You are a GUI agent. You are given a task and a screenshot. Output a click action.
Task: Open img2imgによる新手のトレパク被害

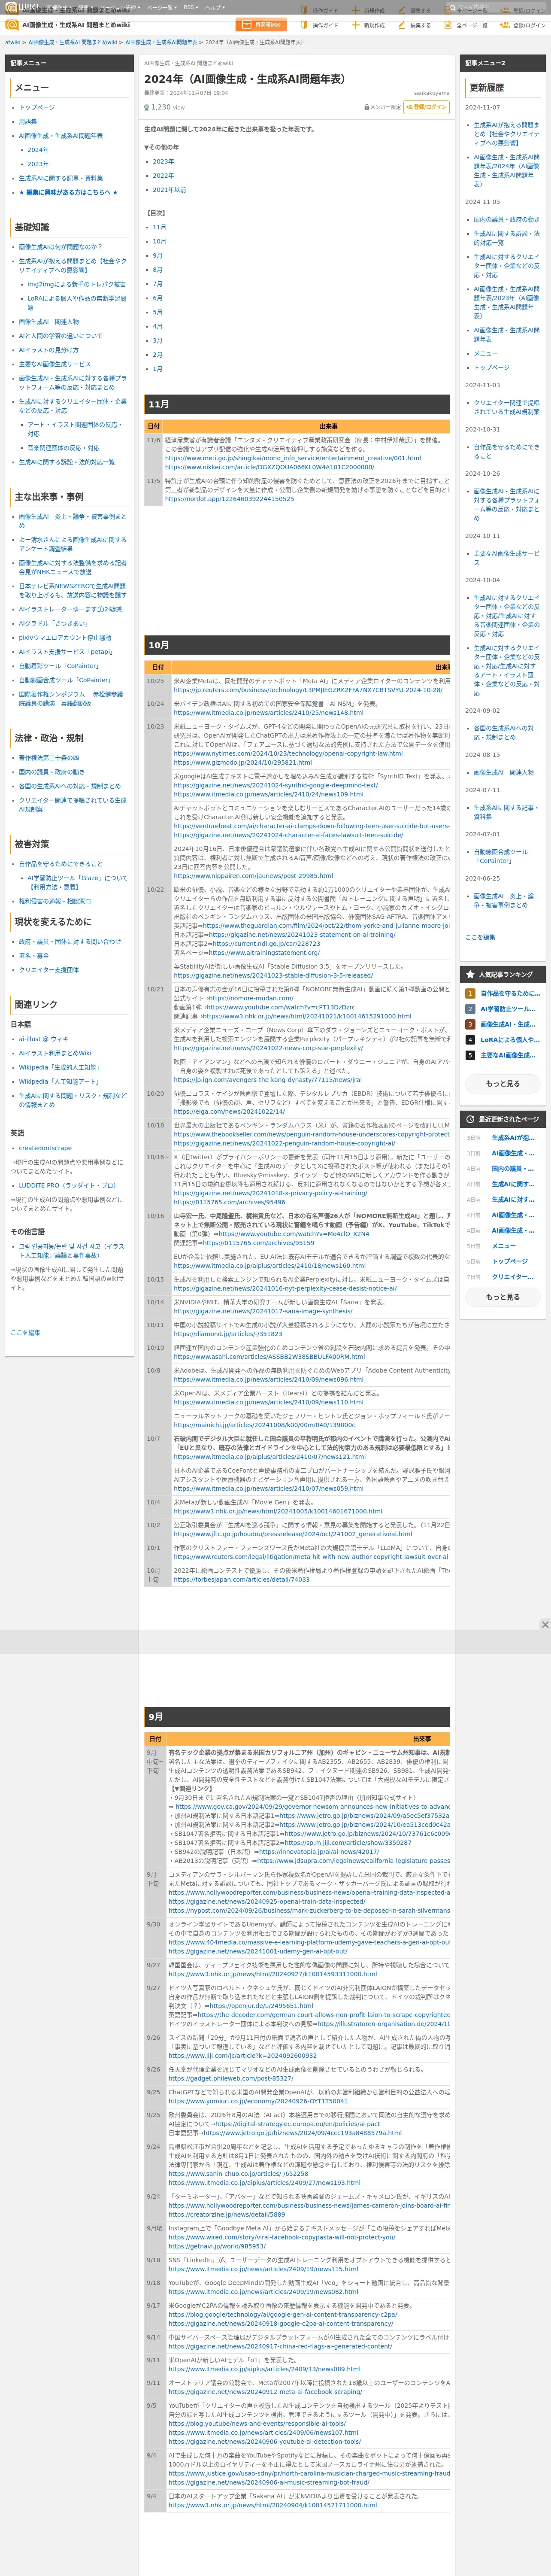[76, 284]
